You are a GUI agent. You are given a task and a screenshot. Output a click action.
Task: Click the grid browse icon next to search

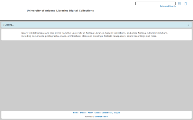(x=179, y=4)
